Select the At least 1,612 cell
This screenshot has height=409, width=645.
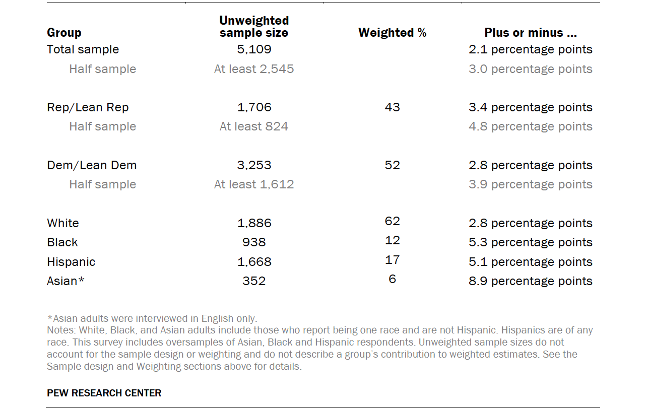[254, 184]
